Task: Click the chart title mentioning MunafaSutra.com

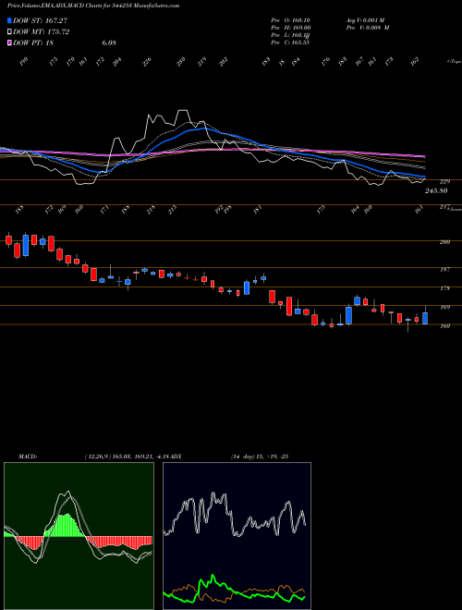Action: pos(93,6)
